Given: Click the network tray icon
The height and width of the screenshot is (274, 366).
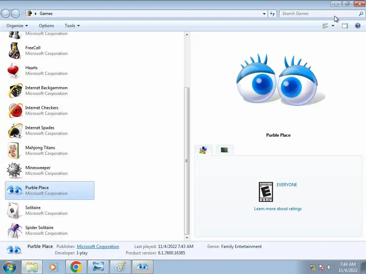Looking at the screenshot, I should point(312,267).
